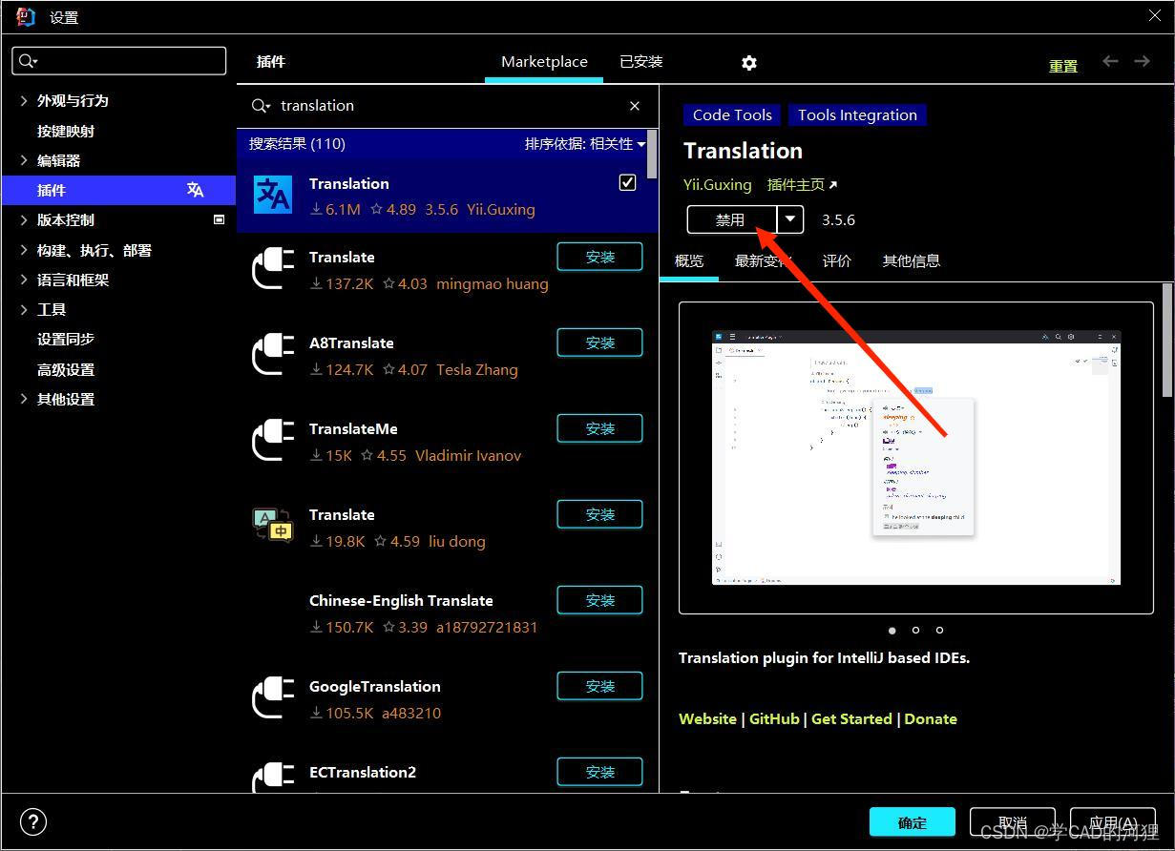Open plugin settings gear icon
The width and height of the screenshot is (1175, 851).
[749, 62]
